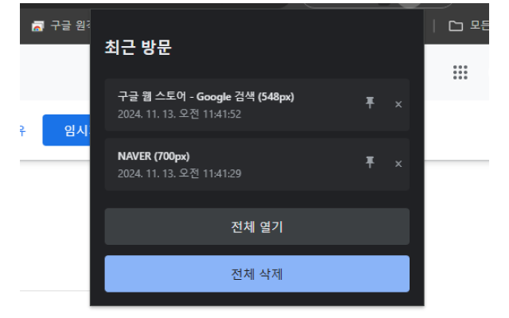The height and width of the screenshot is (318, 509).
Task: Remove the 구글 웹 스토어 entry
Action: [x=398, y=104]
